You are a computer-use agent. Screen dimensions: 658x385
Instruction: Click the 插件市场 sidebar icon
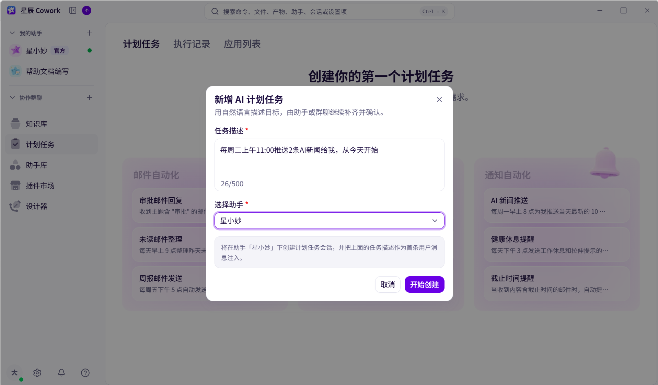coord(15,185)
